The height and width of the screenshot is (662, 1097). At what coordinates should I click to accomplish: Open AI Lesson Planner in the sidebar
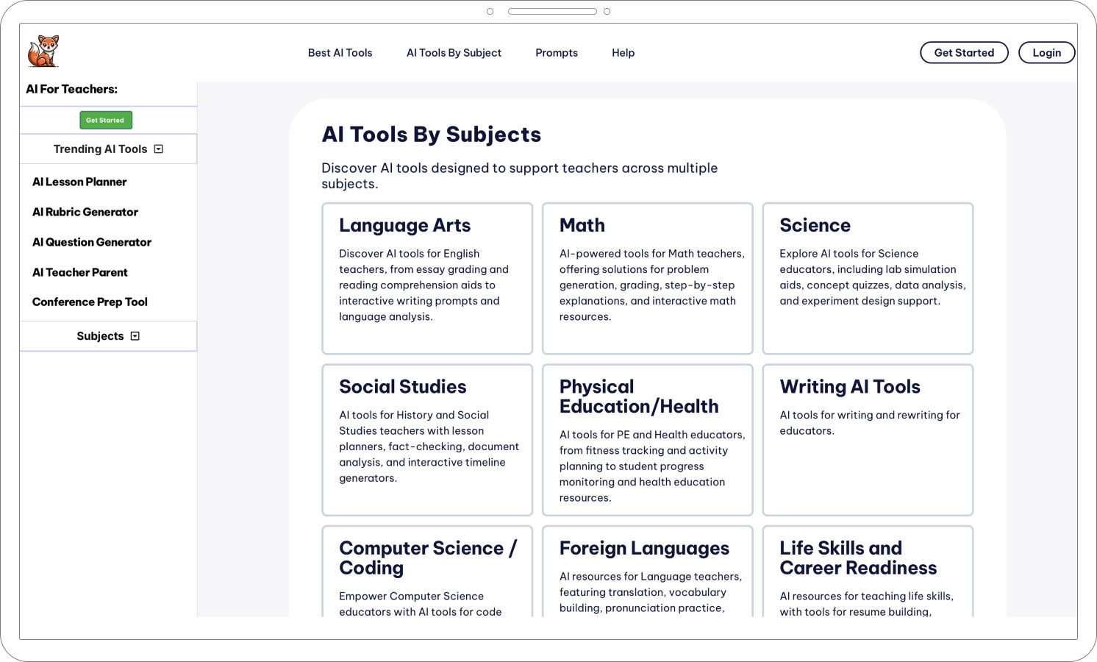click(79, 182)
